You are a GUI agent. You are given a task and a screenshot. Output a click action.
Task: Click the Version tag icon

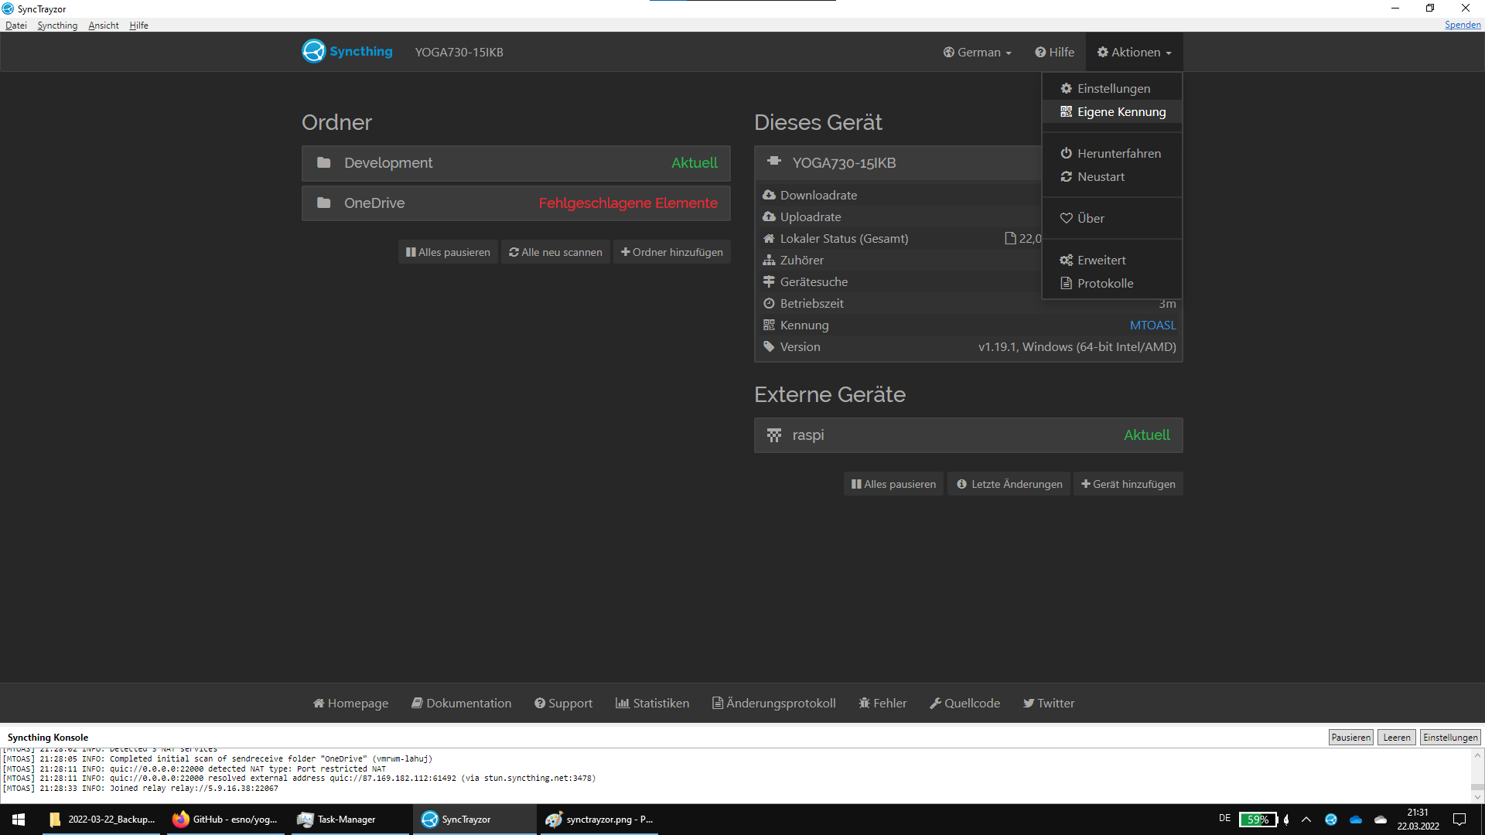[769, 346]
